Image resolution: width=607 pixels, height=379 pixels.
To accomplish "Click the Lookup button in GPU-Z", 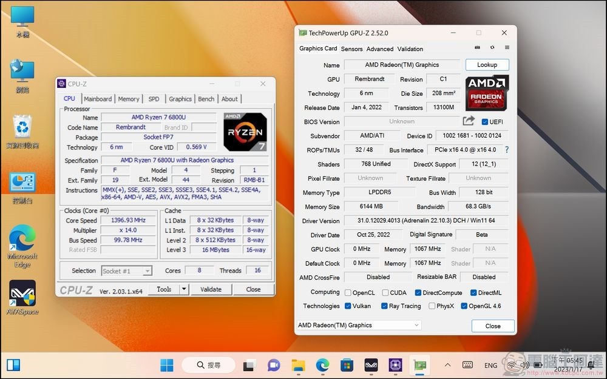I will [487, 65].
